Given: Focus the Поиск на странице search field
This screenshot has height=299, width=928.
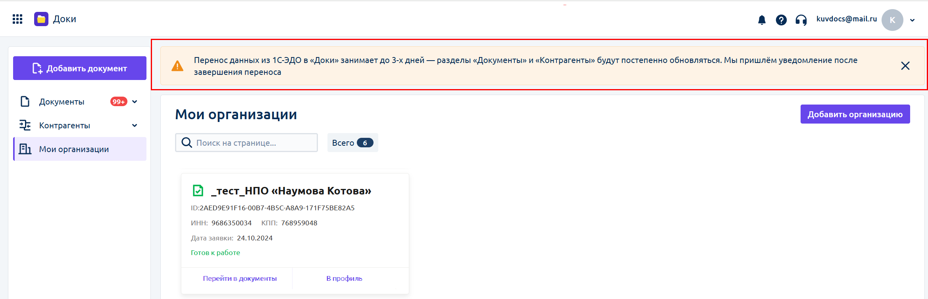Looking at the screenshot, I should click(246, 143).
